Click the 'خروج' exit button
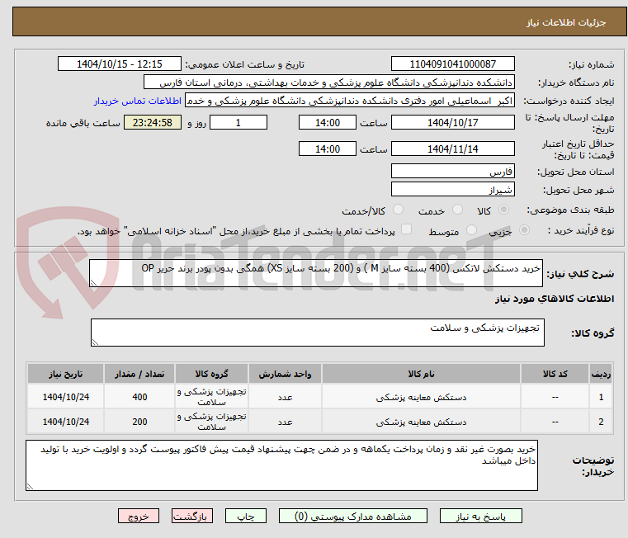Screen dimensions: 628x538 tap(138, 516)
